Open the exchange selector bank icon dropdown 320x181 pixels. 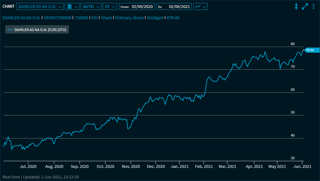pos(72,6)
